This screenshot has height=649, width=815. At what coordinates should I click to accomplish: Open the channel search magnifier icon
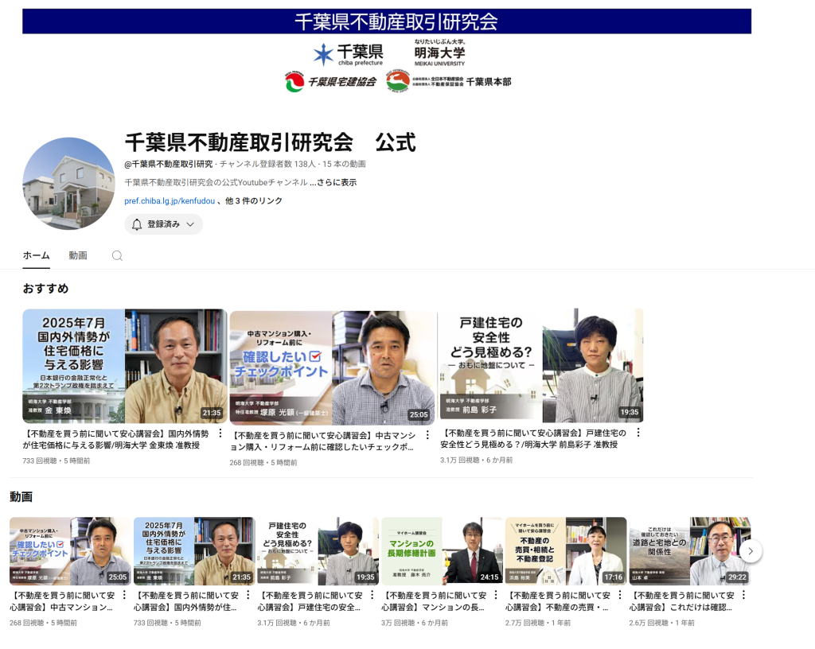click(x=118, y=255)
